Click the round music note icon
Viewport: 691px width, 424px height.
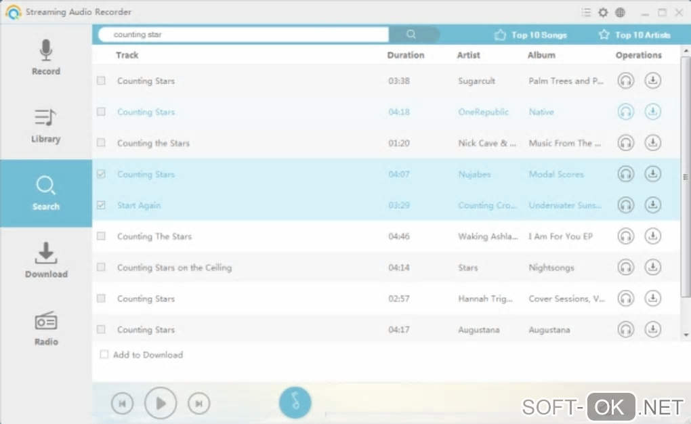click(x=295, y=402)
